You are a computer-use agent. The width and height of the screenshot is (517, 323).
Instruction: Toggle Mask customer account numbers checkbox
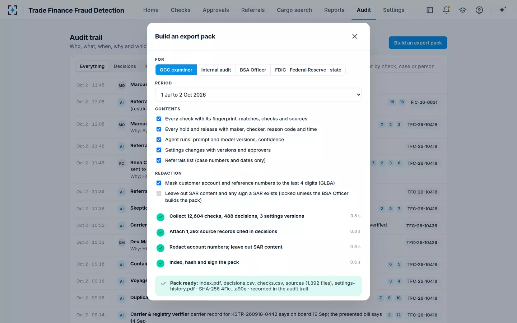pyautogui.click(x=159, y=183)
